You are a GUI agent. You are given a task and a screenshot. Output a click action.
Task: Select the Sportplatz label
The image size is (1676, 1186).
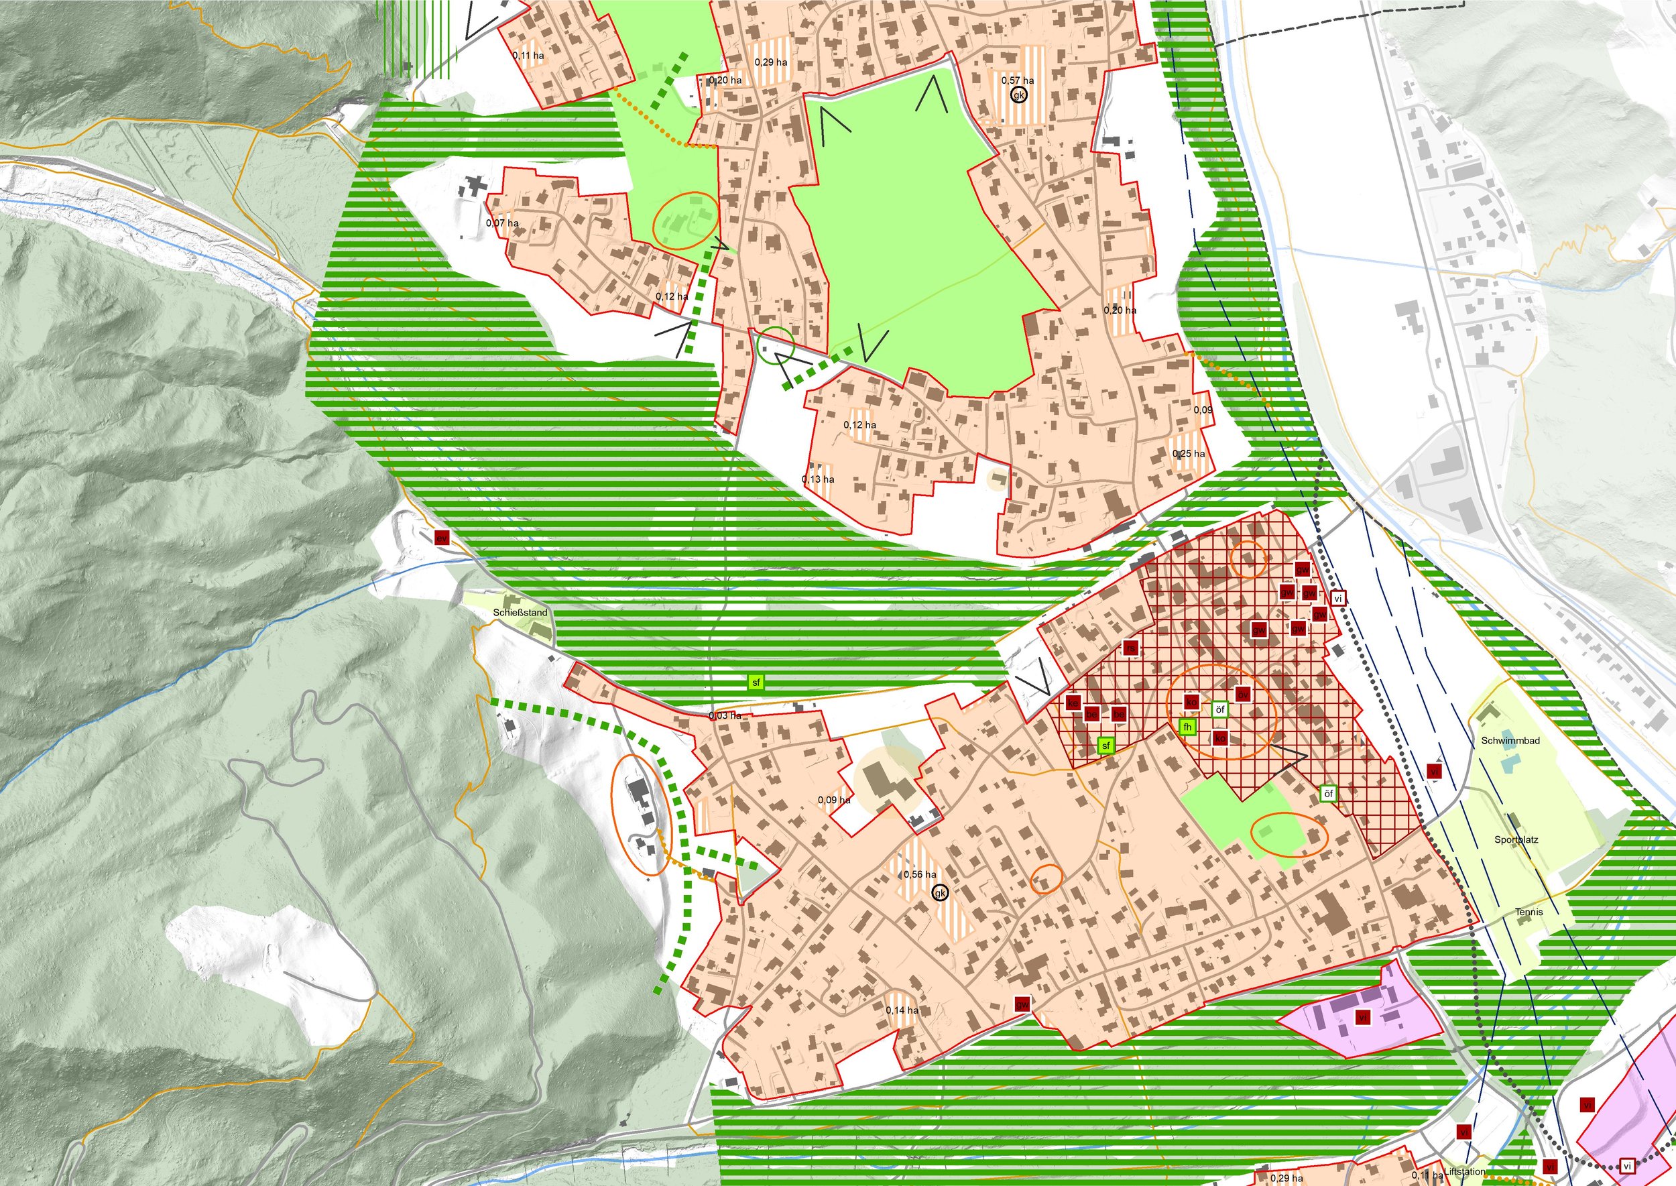point(1516,840)
